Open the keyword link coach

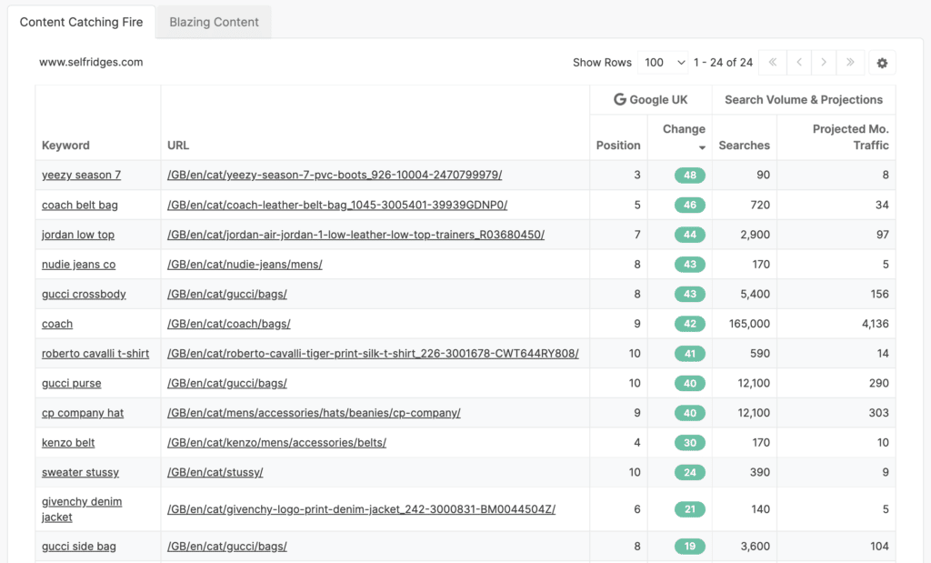(x=57, y=324)
